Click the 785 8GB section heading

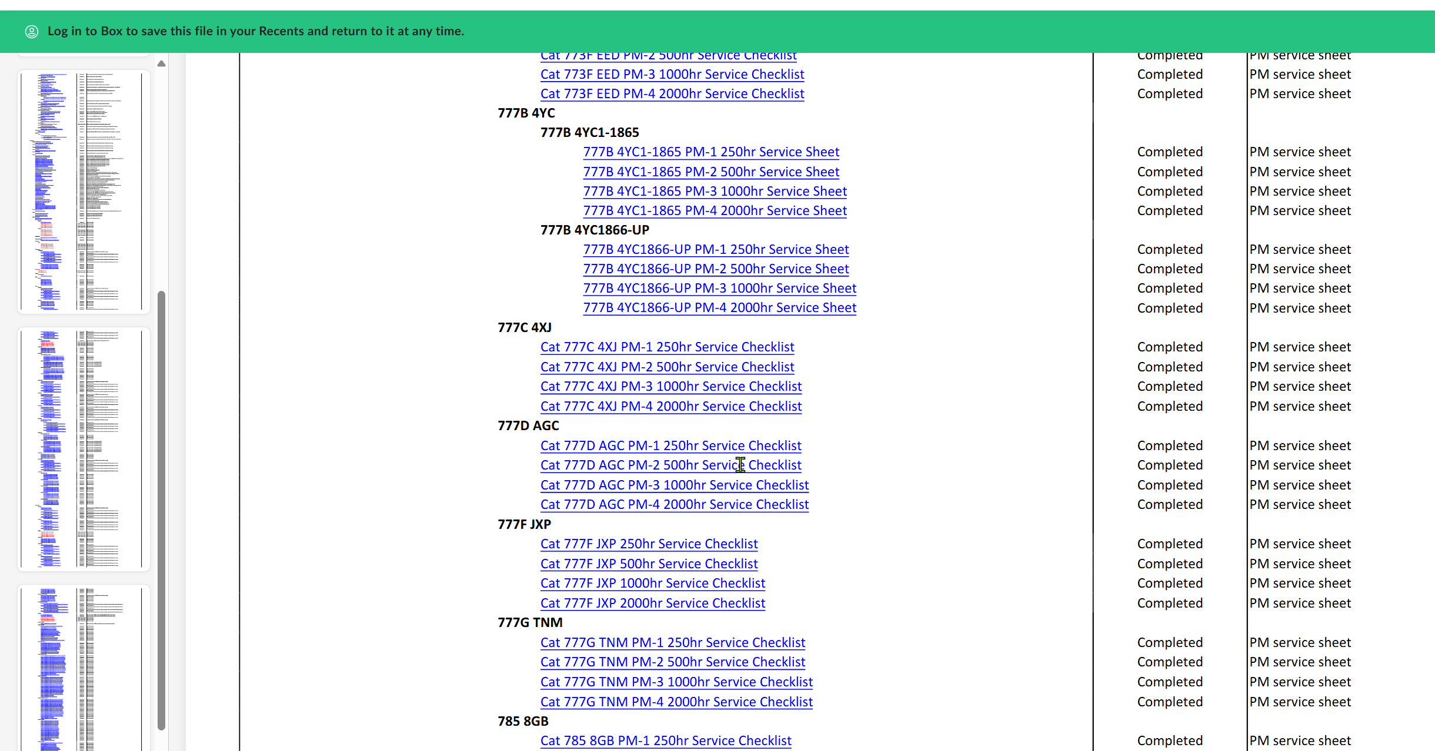click(523, 721)
